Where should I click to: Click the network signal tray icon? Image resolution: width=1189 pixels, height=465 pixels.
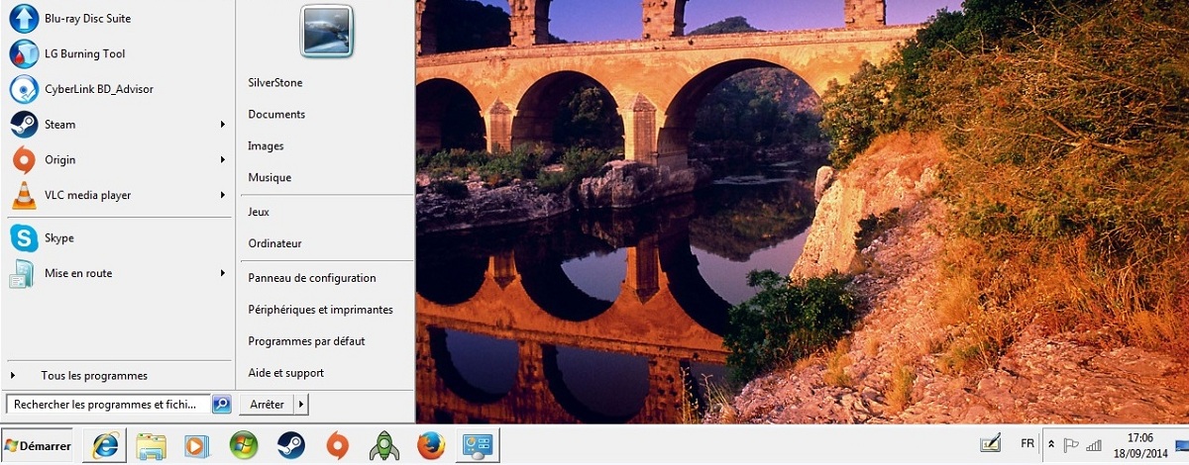tap(1094, 445)
